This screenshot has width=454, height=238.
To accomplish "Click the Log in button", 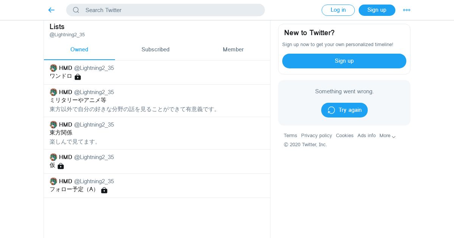I will tap(338, 10).
